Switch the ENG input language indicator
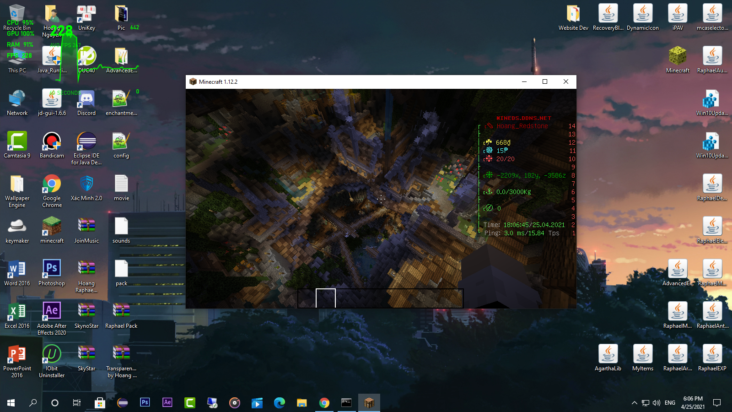 [x=670, y=403]
